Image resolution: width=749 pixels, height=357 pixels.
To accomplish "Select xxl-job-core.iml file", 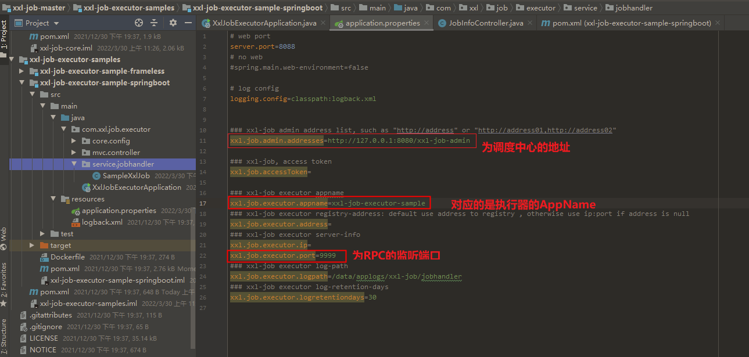I will click(x=66, y=48).
